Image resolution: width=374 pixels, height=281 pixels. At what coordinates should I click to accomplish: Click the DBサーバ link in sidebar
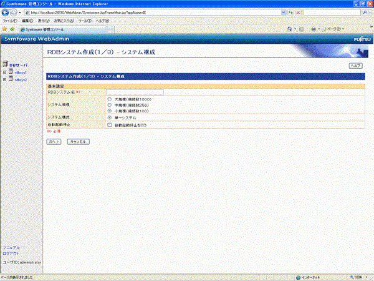coord(18,65)
